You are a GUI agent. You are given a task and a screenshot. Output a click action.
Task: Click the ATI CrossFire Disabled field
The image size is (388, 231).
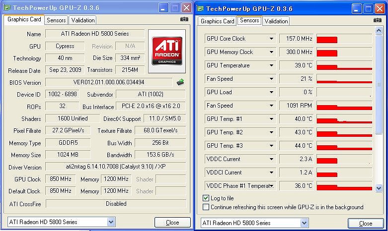pos(116,204)
